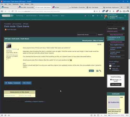The image size is (130, 117).
Task: Click Save changes in Email tracking
Action: (116, 84)
